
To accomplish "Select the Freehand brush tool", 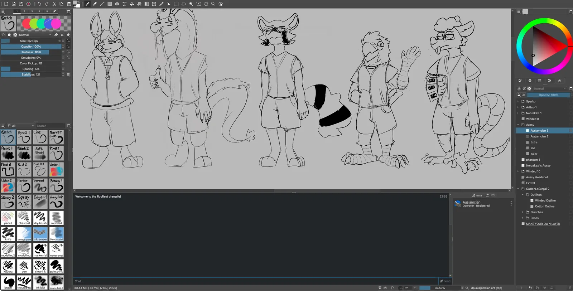I will coord(87,4).
